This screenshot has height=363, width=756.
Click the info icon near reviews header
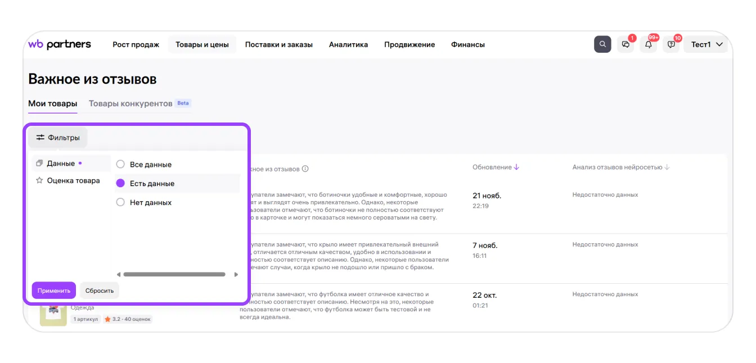pyautogui.click(x=305, y=169)
